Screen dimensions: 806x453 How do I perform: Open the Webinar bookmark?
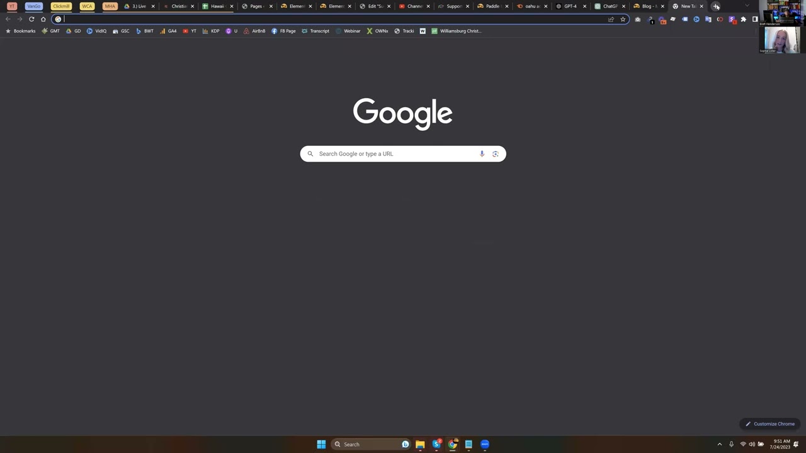pos(348,31)
